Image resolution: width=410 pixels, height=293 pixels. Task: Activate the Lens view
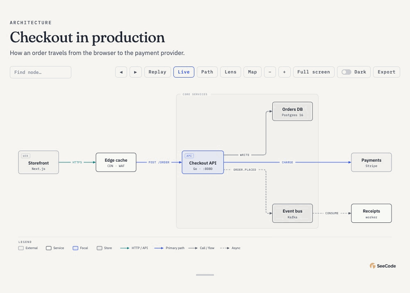coord(230,72)
